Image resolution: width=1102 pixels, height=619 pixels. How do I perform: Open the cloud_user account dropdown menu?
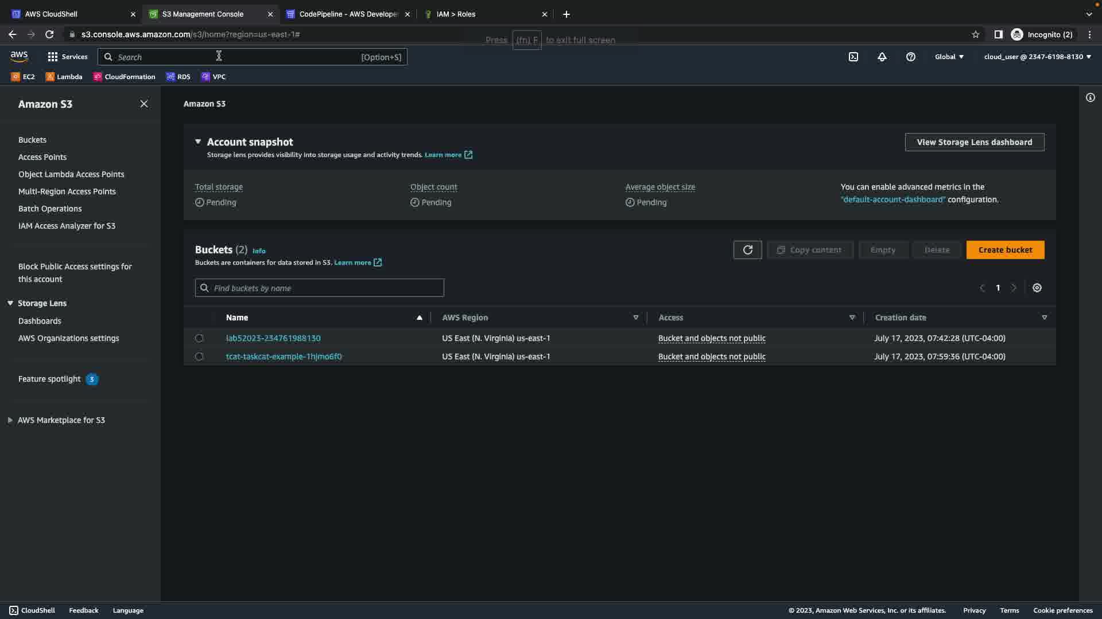tap(1037, 57)
